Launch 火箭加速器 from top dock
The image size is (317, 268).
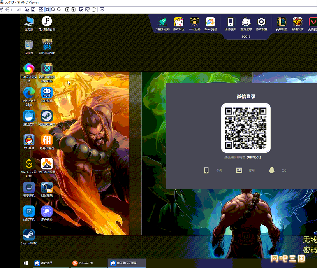click(162, 24)
